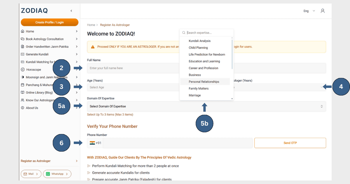Click the Send OTP button

click(290, 143)
